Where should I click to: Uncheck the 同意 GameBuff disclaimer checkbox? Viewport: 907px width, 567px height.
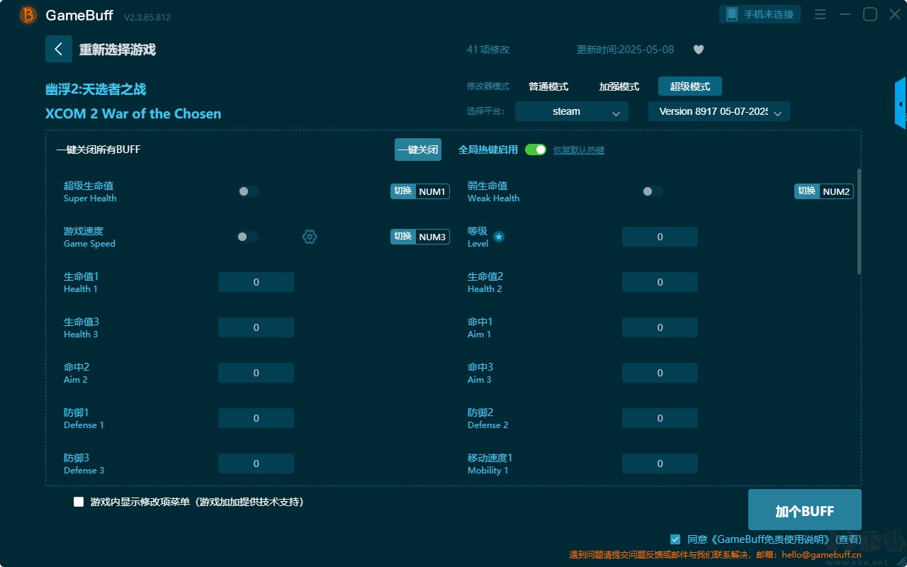675,539
